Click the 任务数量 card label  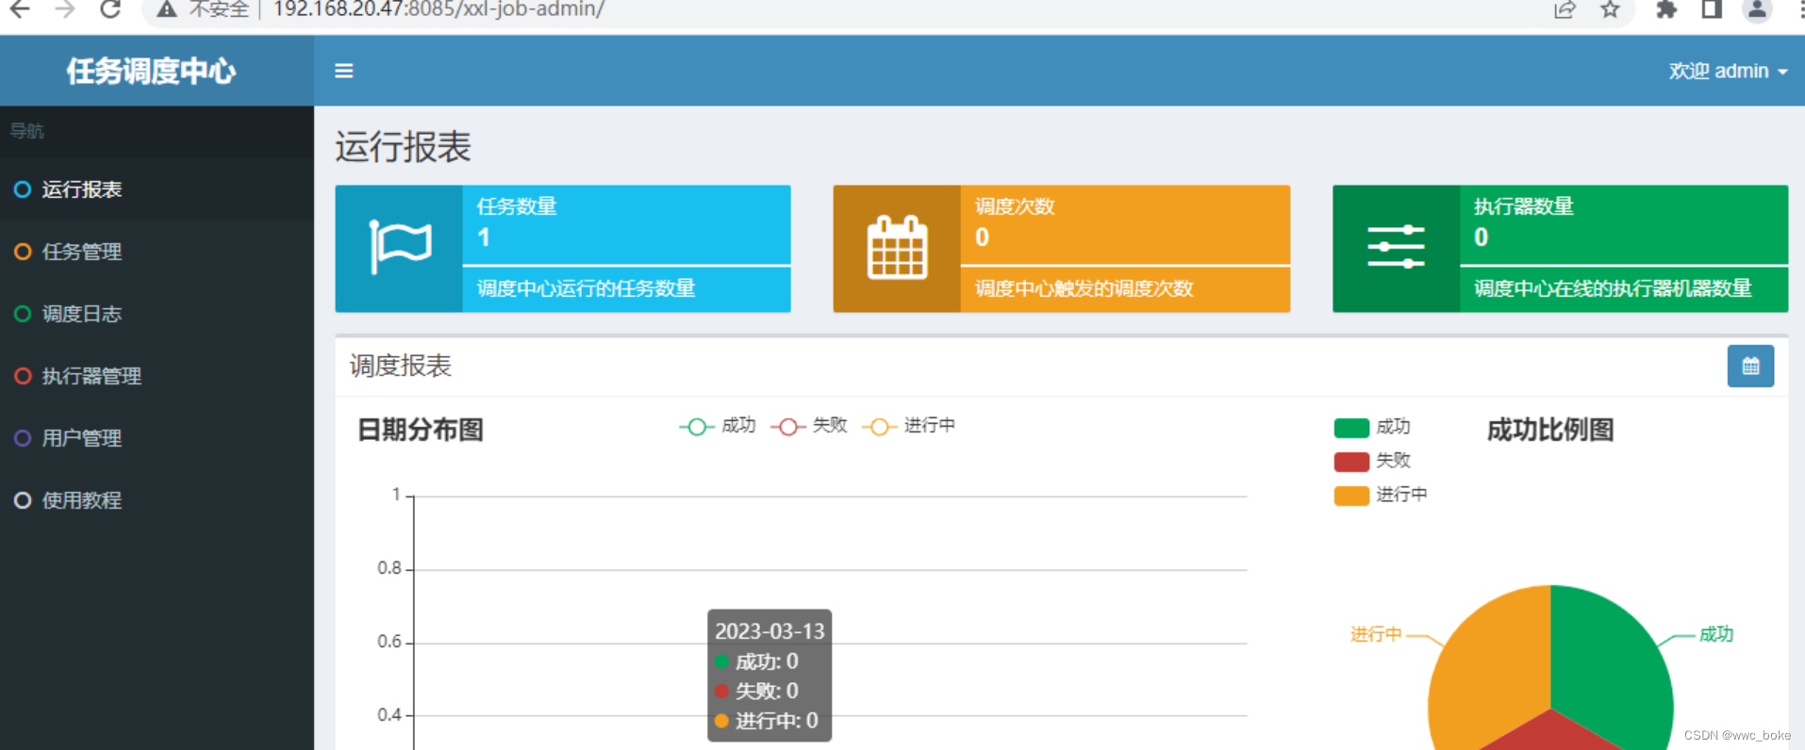[x=517, y=206]
